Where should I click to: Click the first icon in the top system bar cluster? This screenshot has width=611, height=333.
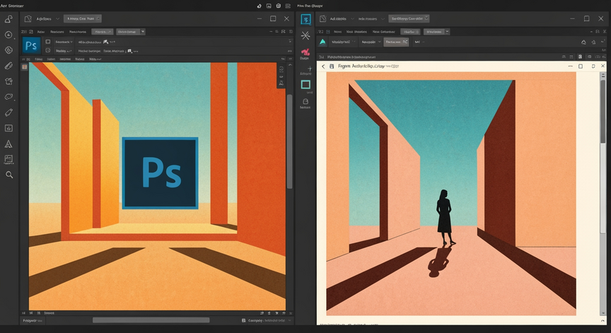260,6
